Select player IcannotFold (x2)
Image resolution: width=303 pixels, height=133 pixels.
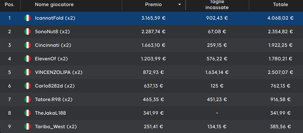[x=55, y=18]
